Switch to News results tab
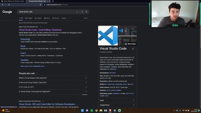This screenshot has height=113, width=201. (x=47, y=18)
